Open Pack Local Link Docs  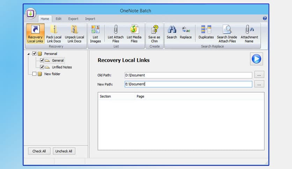tap(54, 34)
